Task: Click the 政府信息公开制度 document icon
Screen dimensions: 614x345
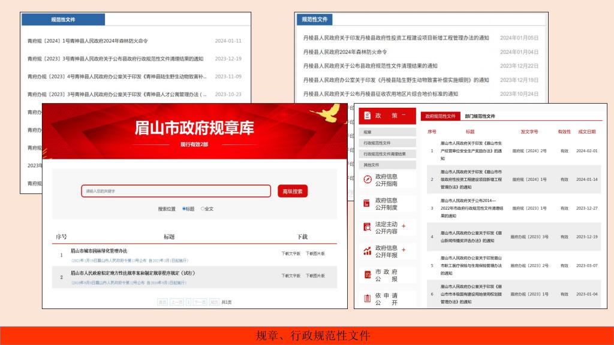Action: 367,204
